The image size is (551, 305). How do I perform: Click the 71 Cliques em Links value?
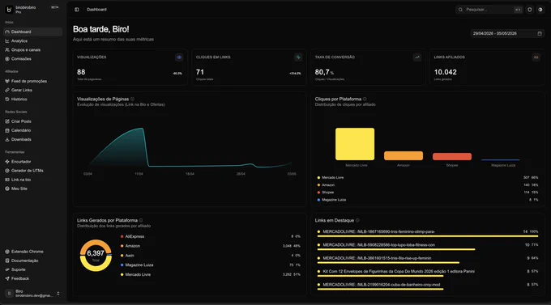[x=200, y=72]
